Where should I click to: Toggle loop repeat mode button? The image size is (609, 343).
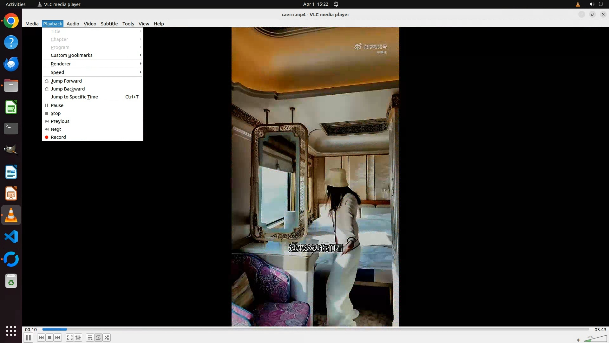98,338
